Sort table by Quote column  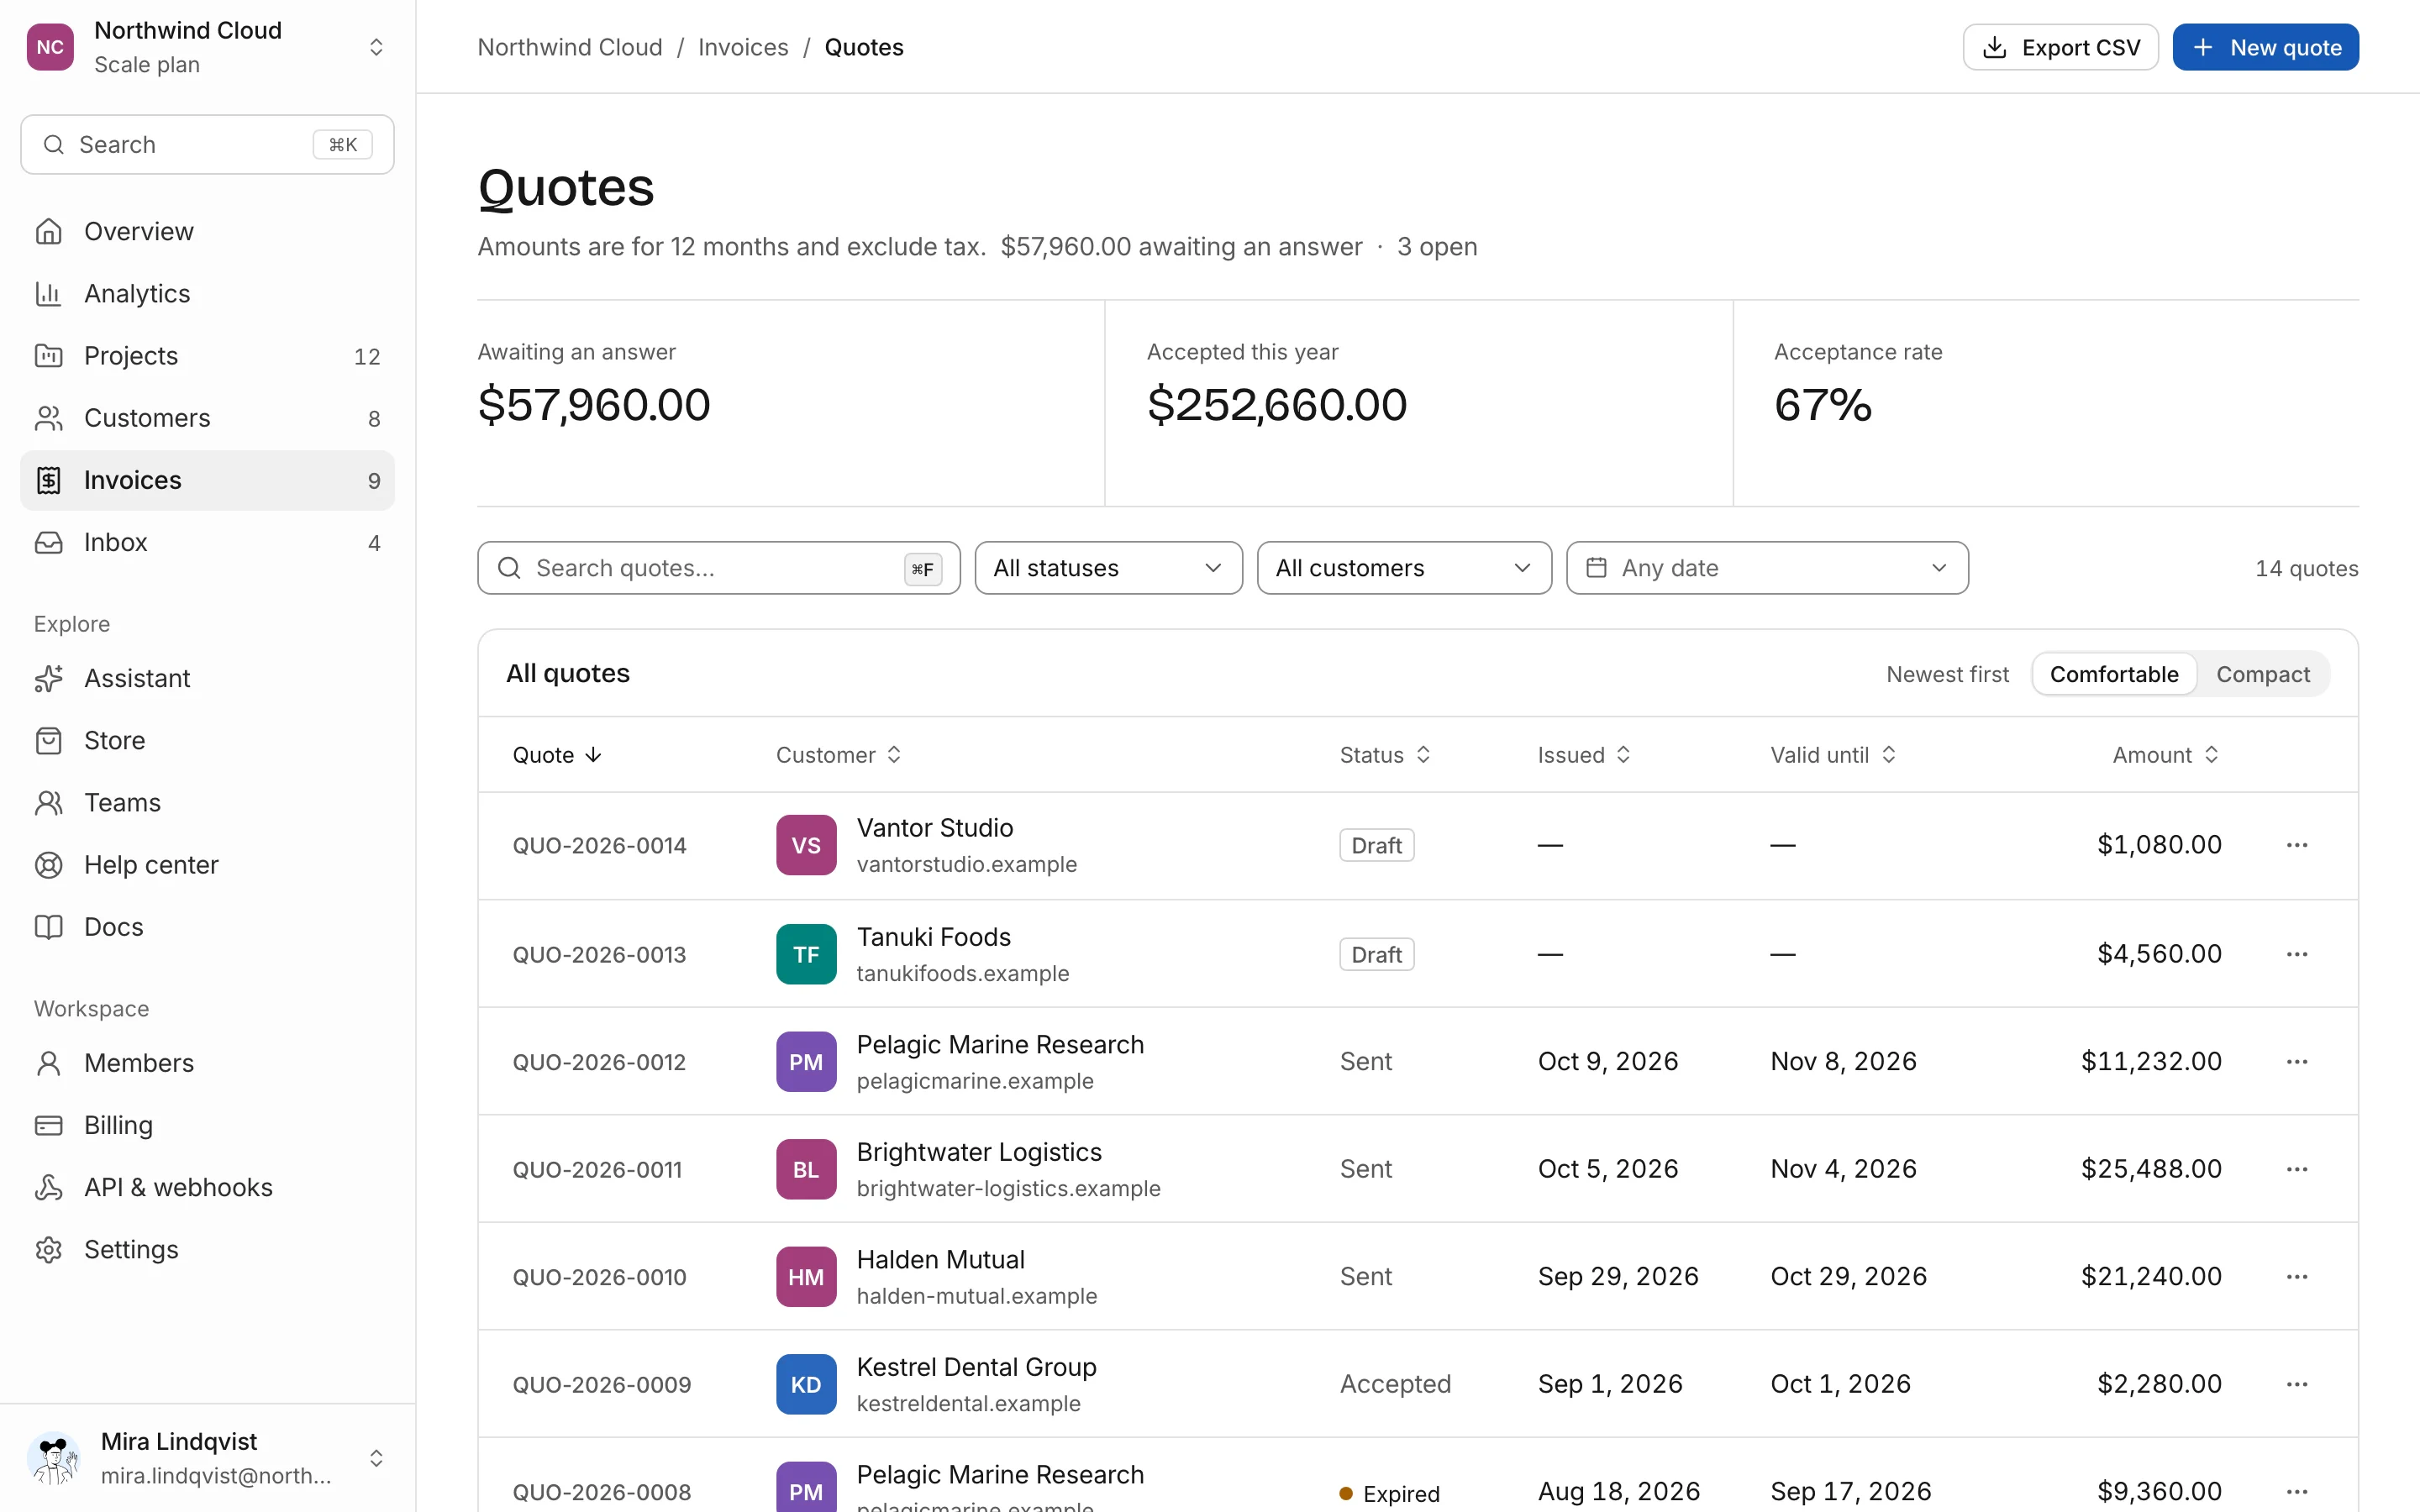(557, 755)
